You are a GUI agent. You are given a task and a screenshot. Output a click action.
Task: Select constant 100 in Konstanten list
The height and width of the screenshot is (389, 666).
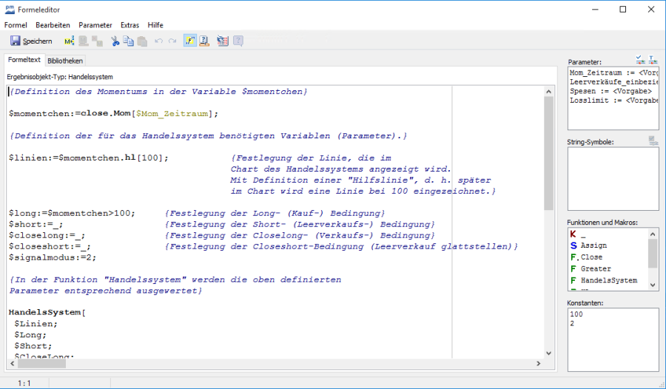click(577, 314)
